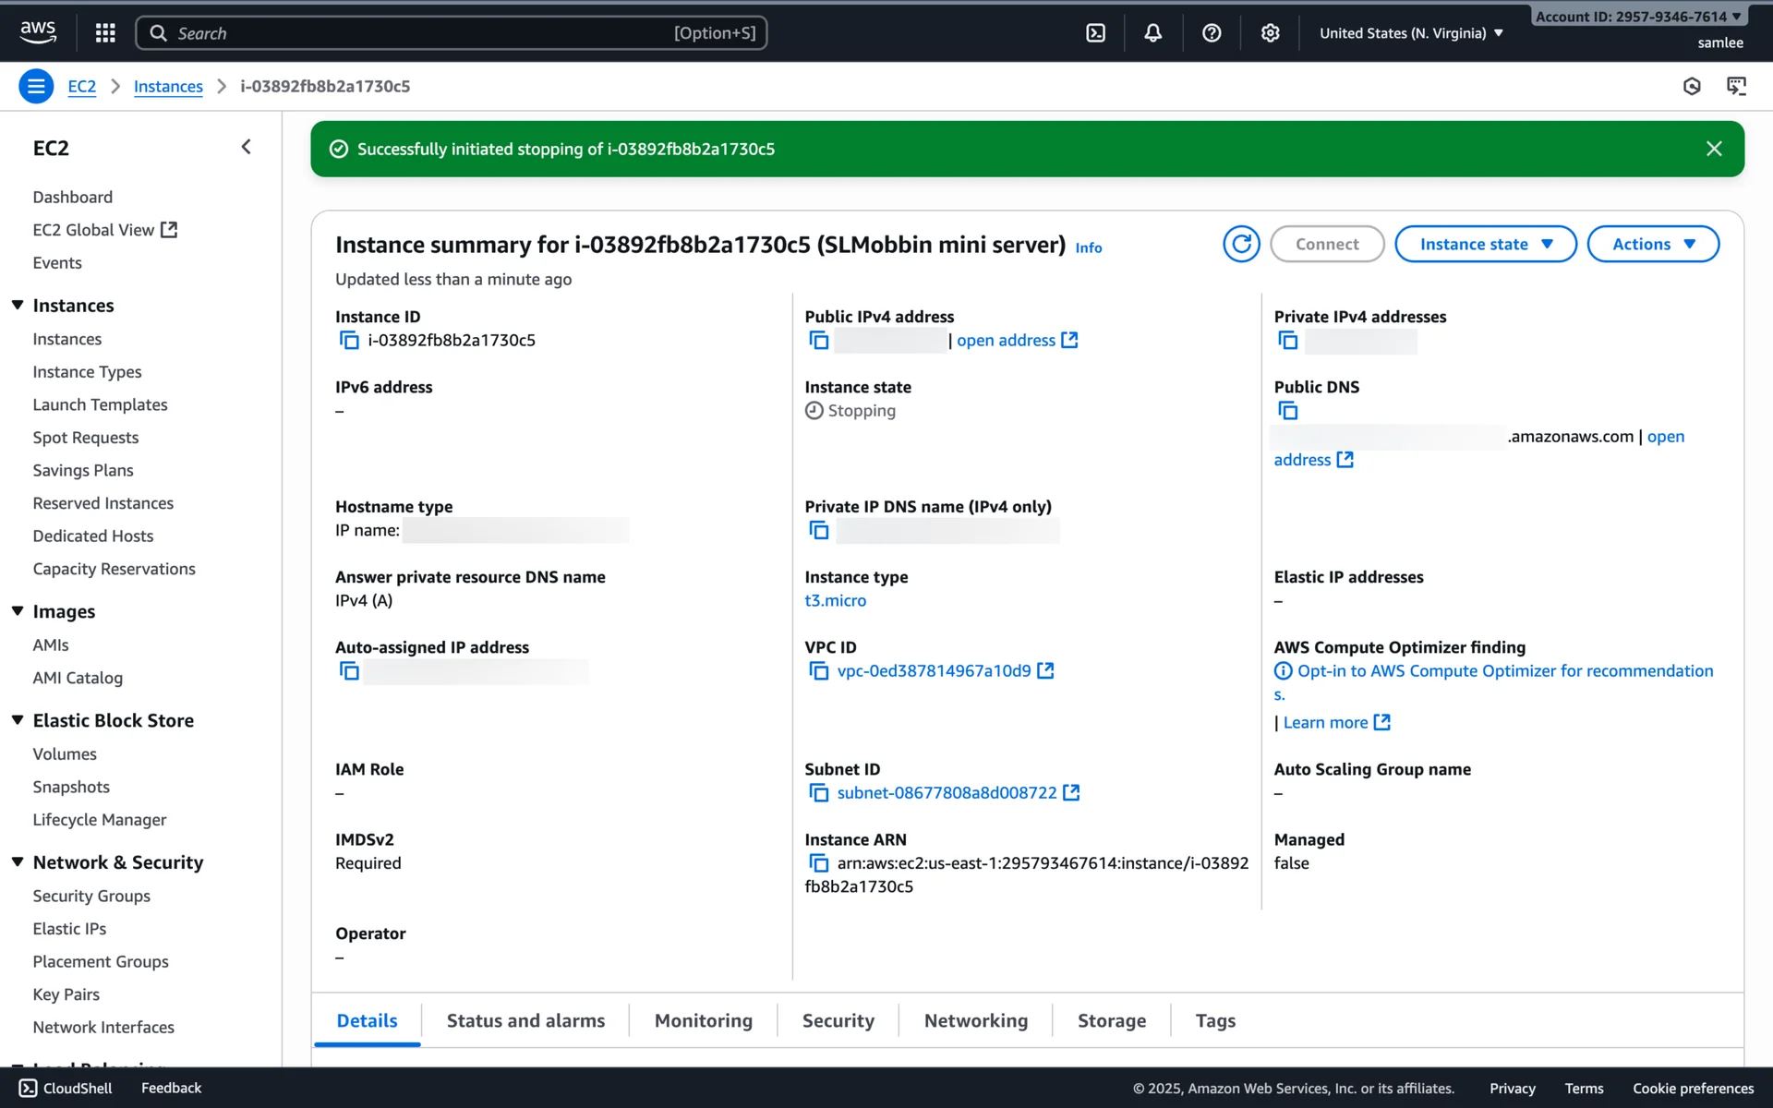Dismiss the green success banner
This screenshot has height=1108, width=1773.
click(1714, 149)
